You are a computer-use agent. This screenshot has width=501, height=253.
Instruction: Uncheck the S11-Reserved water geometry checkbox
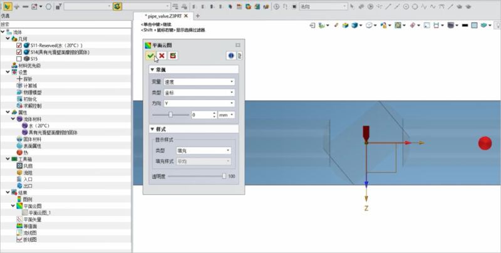(19, 46)
